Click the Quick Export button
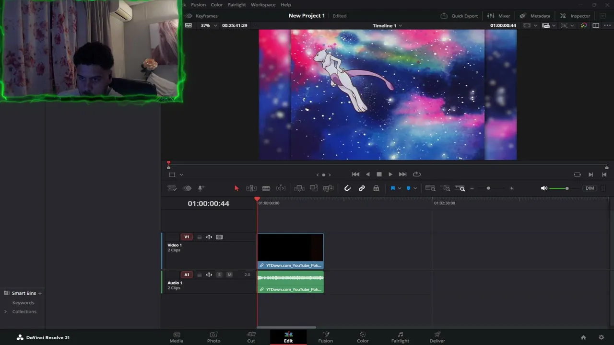 [x=459, y=16]
